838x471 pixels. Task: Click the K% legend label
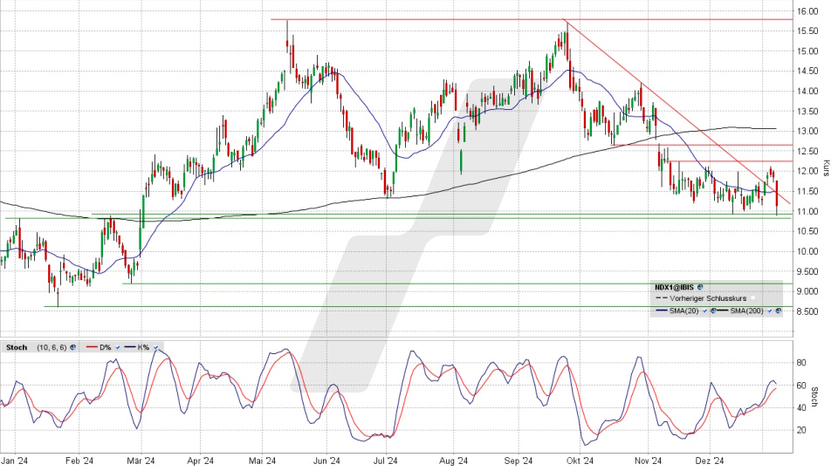point(143,348)
